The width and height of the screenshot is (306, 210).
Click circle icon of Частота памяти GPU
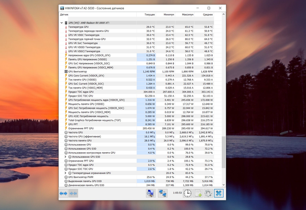pos(66,141)
